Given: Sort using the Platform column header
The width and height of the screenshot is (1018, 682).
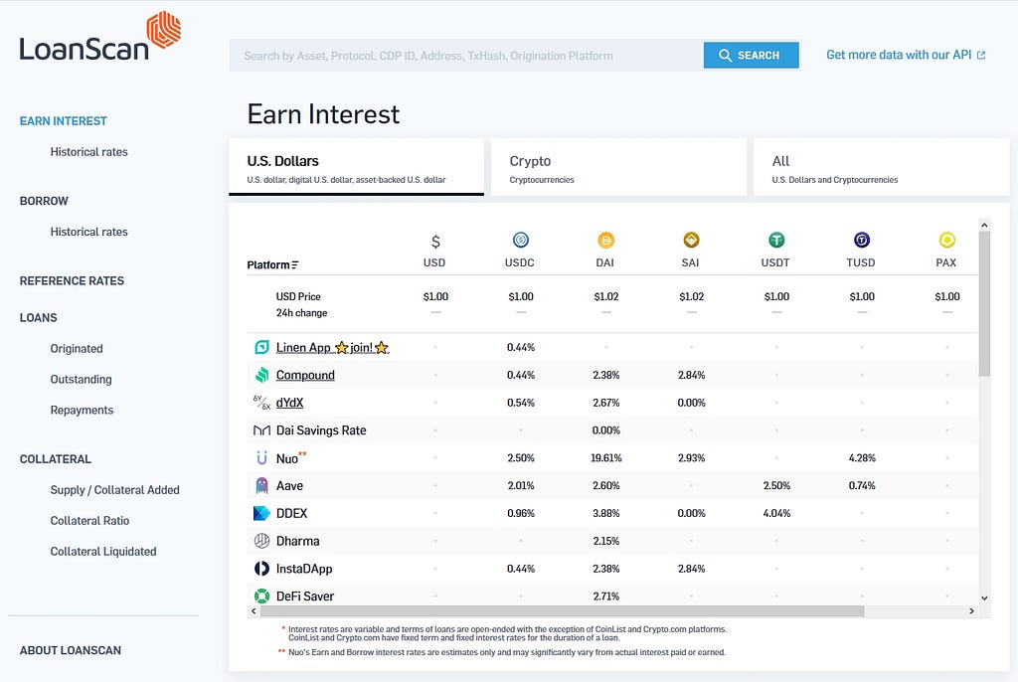Looking at the screenshot, I should coord(272,264).
